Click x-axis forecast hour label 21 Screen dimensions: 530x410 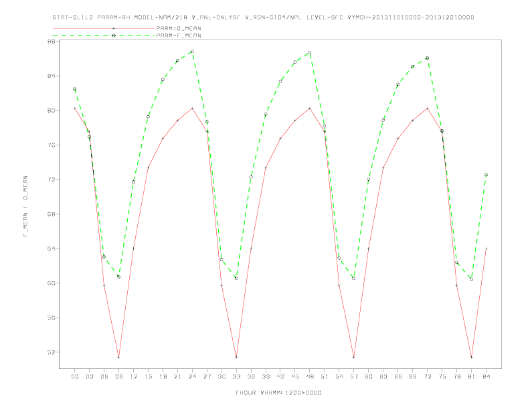(x=177, y=377)
